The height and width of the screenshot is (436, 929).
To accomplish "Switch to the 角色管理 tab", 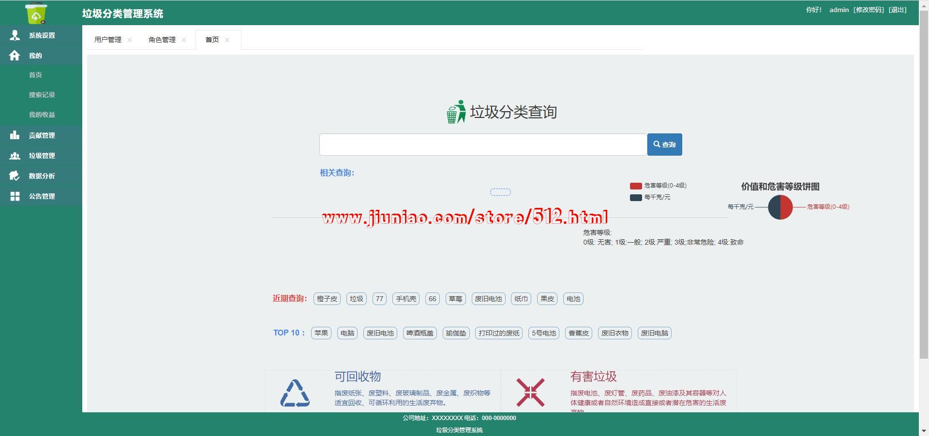I will tap(162, 40).
